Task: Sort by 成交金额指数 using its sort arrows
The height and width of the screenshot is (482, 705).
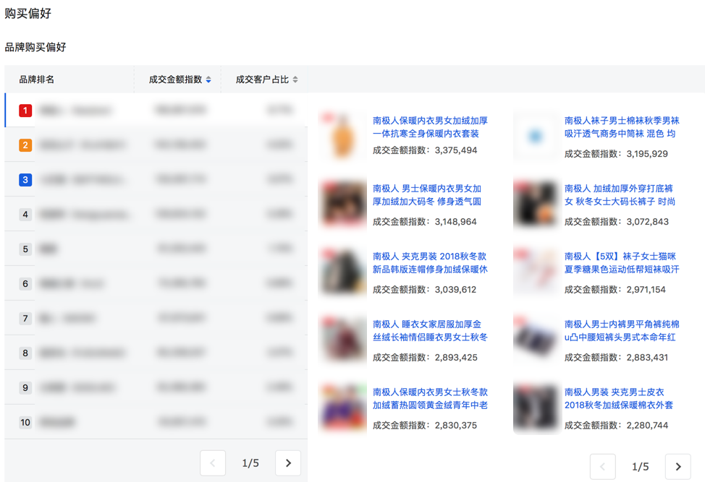Action: (x=208, y=80)
